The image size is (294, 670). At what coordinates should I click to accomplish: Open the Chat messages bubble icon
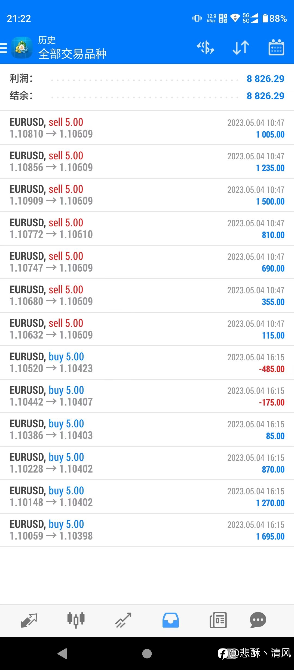[258, 620]
